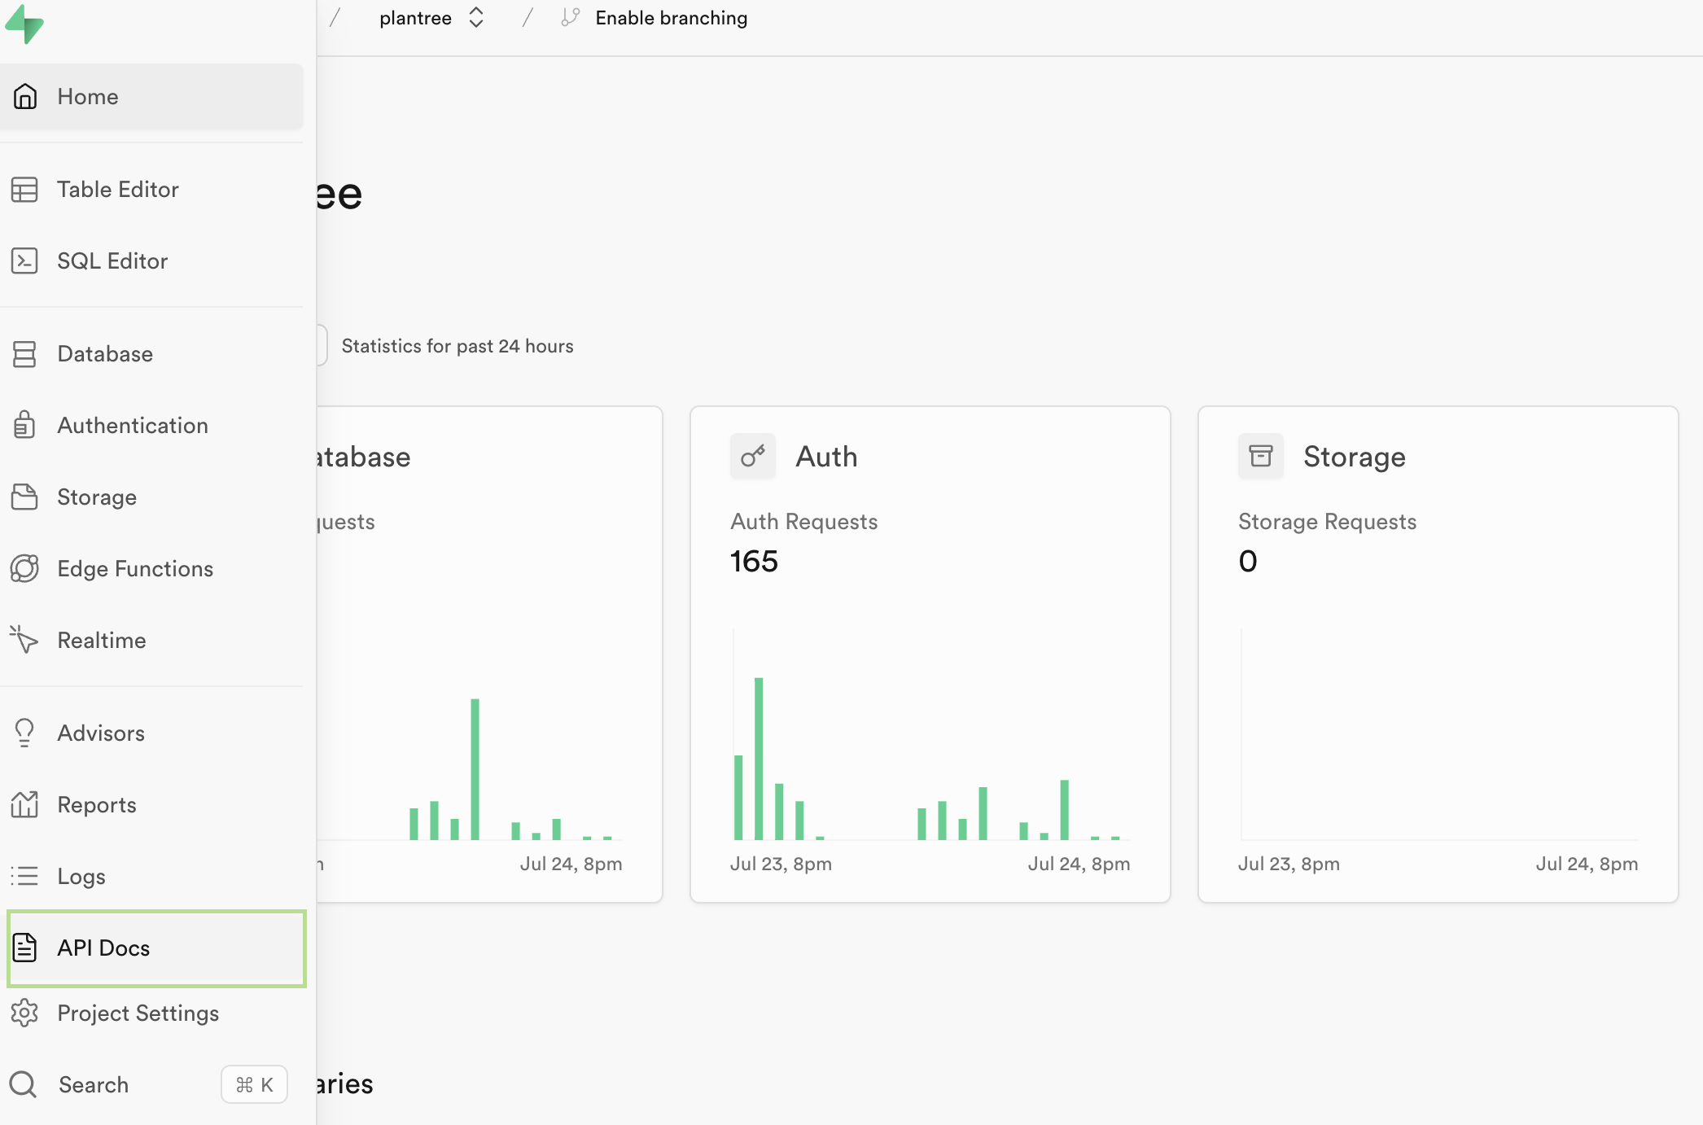The image size is (1703, 1125).
Task: Click the Search magnifier icon
Action: [23, 1084]
